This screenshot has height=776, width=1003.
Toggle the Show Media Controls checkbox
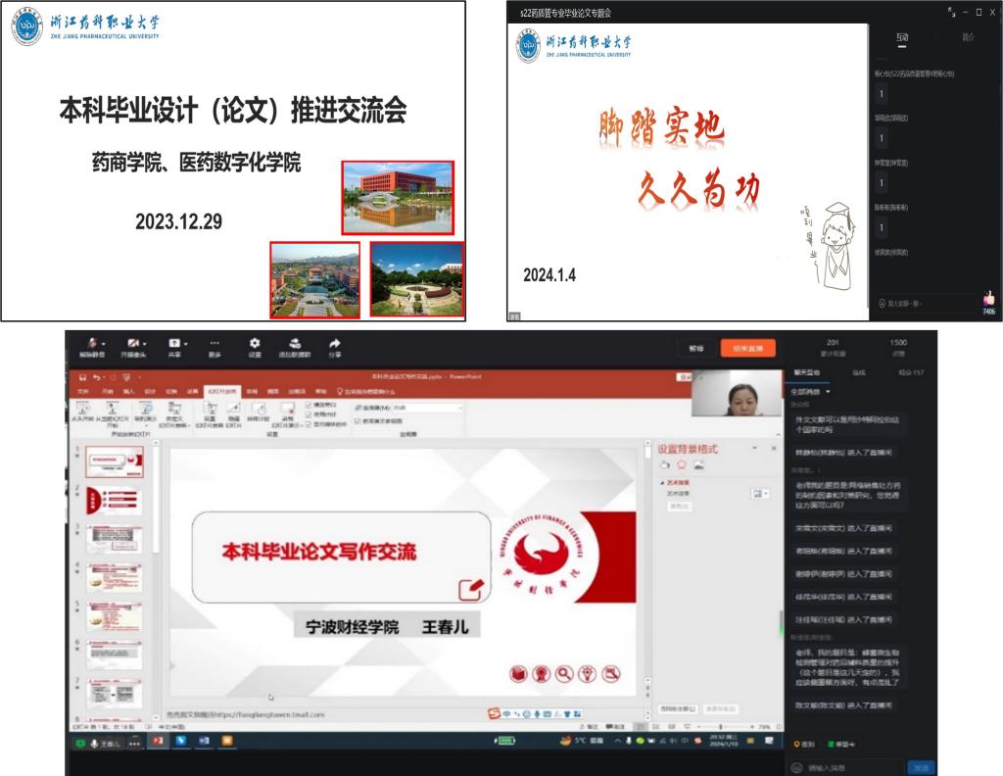pos(309,423)
